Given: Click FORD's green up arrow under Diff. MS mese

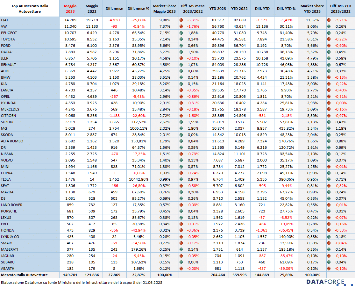Looking at the screenshot, I should (x=181, y=46).
